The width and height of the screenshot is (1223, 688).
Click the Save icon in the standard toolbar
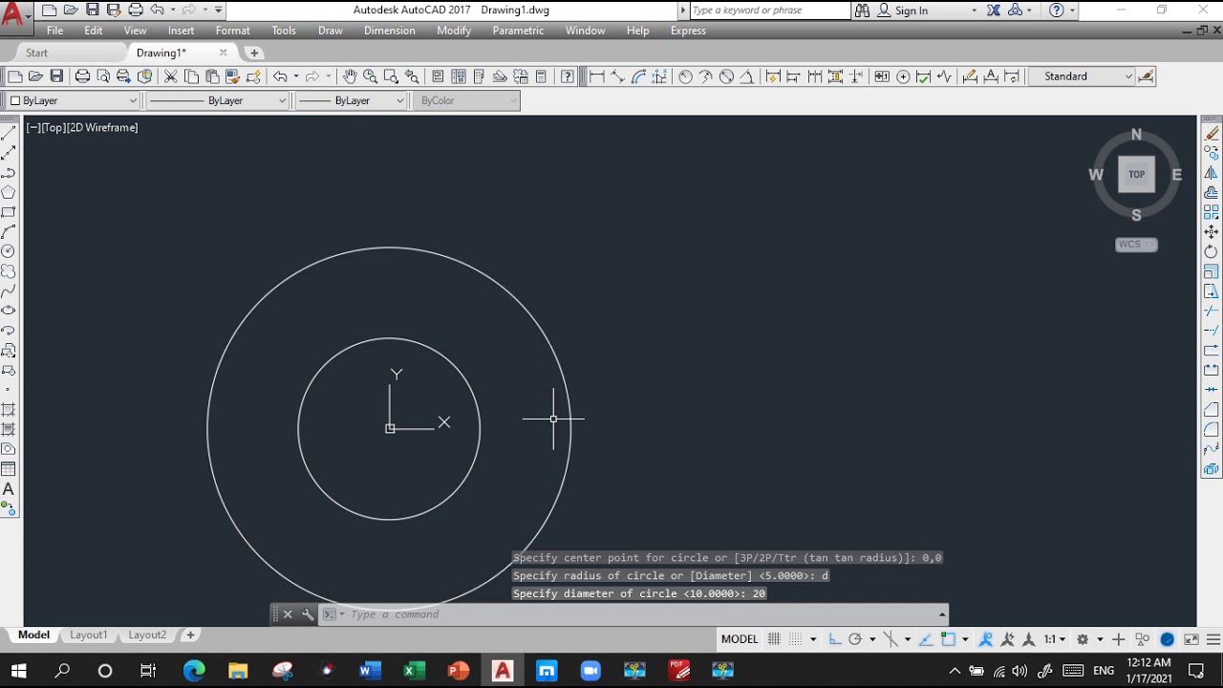(x=56, y=76)
